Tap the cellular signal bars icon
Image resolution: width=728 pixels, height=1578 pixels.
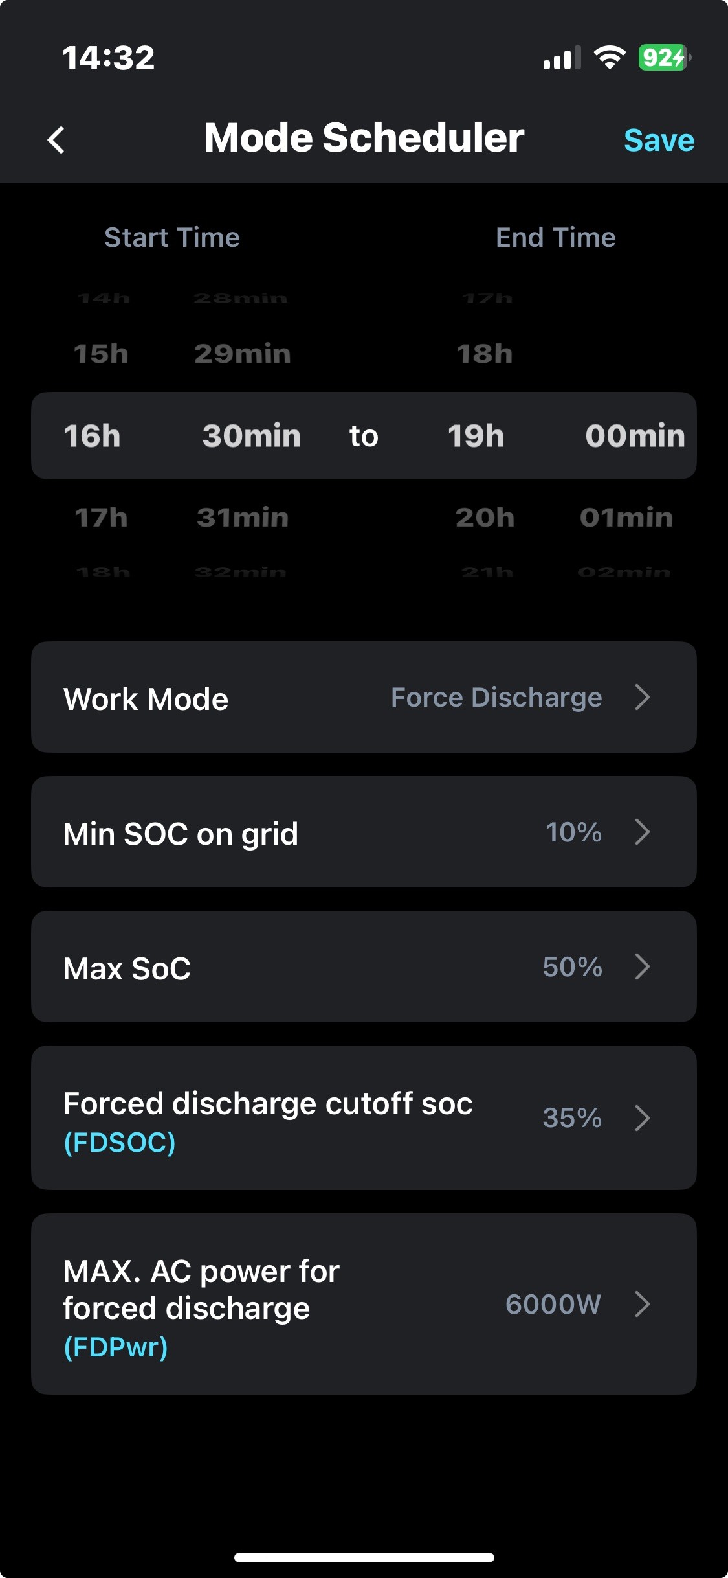pyautogui.click(x=561, y=58)
